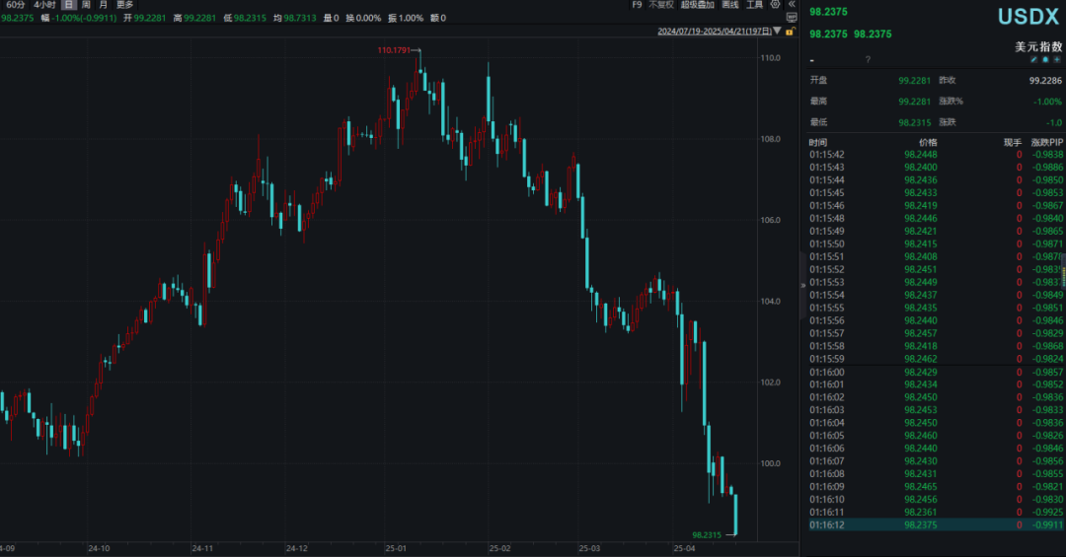Click the pencil edit icon under 美元指数

coord(1034,60)
